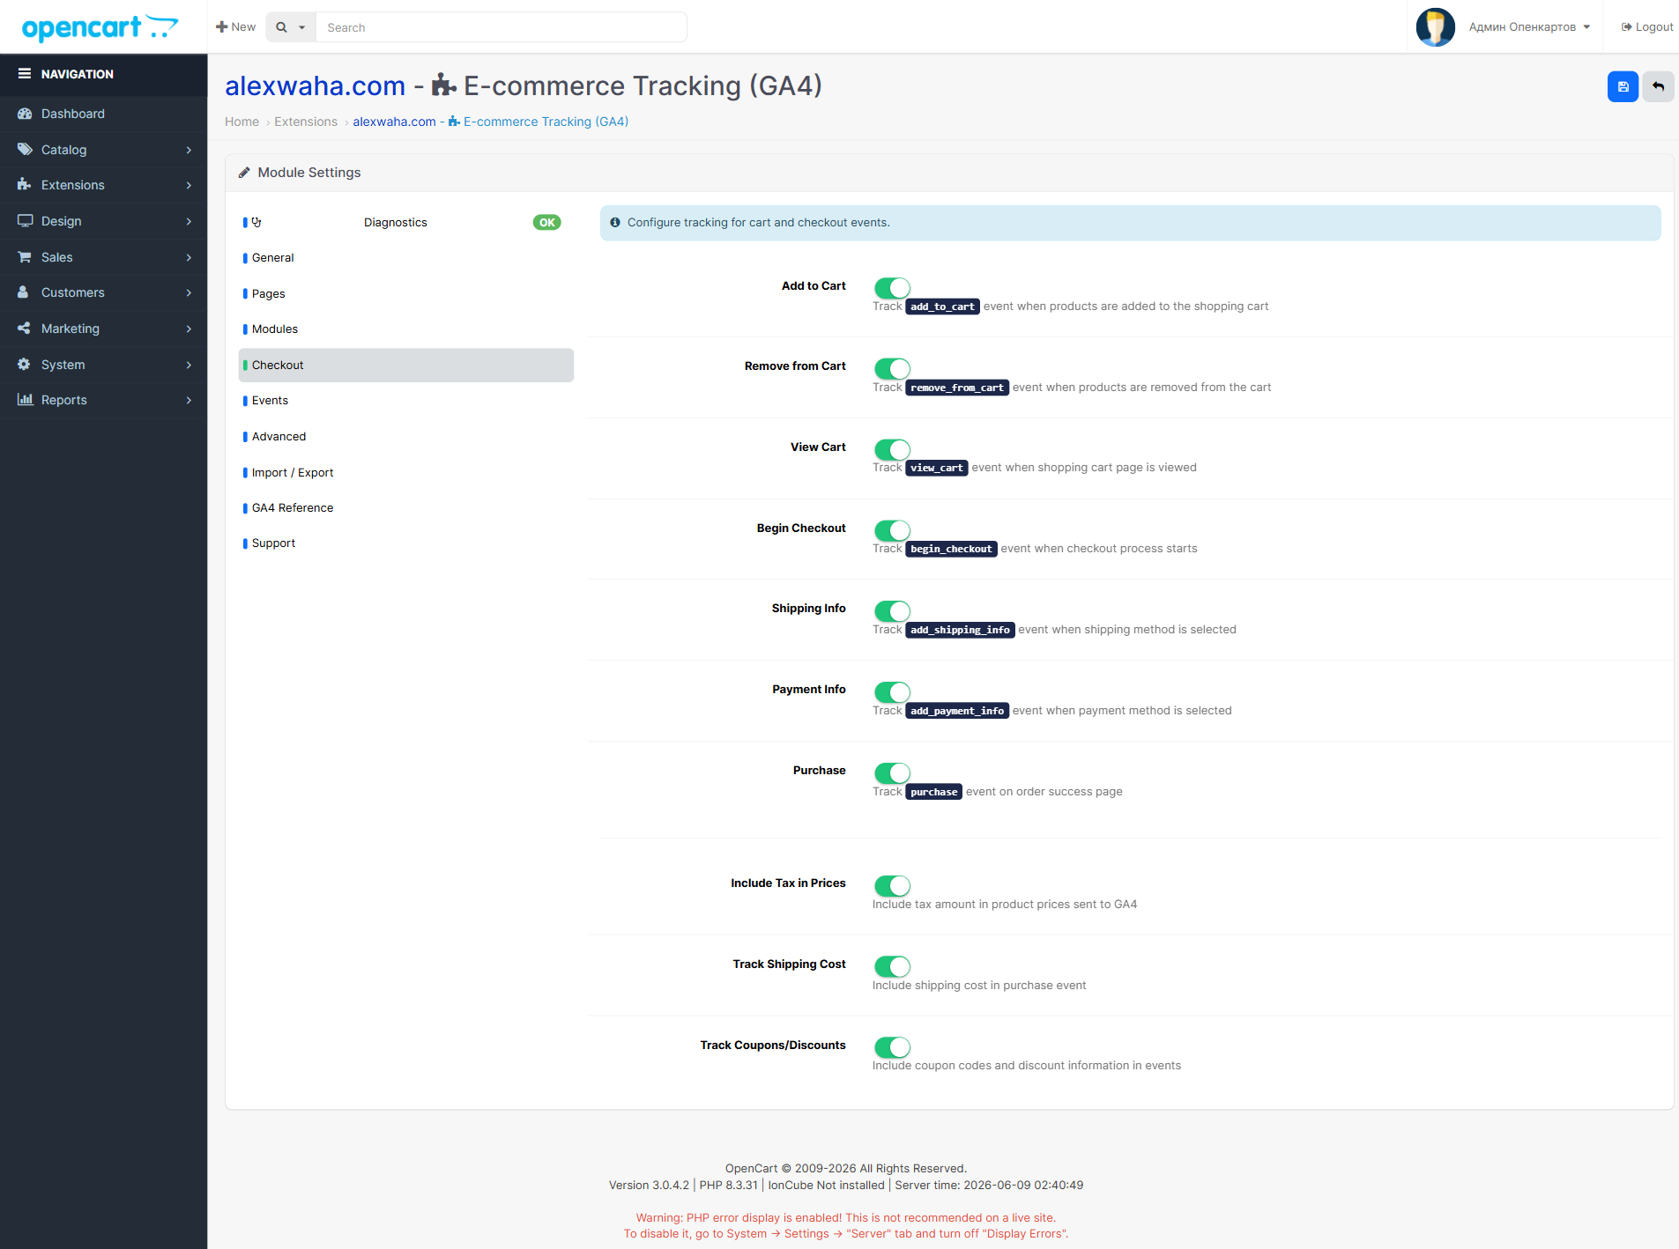Viewport: 1679px width, 1249px height.
Task: Open the General settings tab
Action: [x=405, y=258]
